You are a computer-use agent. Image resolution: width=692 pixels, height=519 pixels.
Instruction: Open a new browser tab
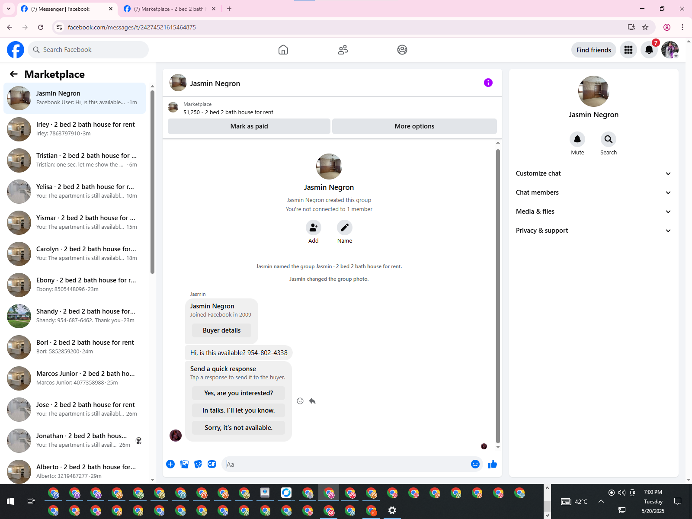(x=229, y=9)
